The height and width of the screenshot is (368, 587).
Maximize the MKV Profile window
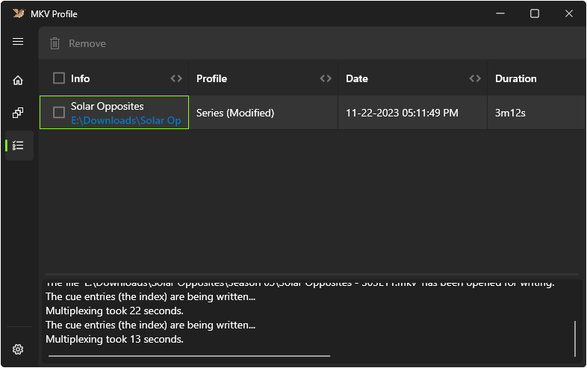pos(535,13)
